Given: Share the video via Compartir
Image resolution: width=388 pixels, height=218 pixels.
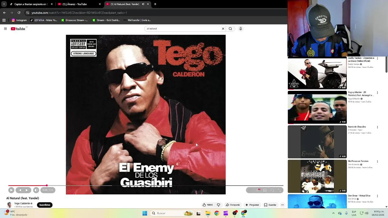Looking at the screenshot, I should [233, 205].
